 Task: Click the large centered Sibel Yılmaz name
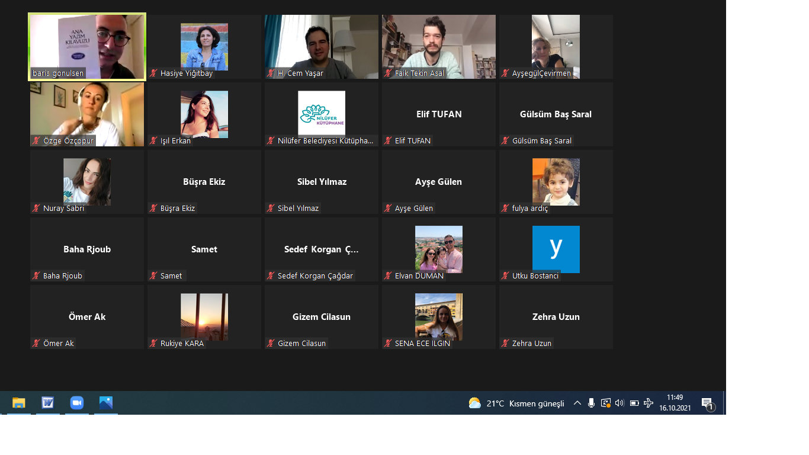[322, 182]
